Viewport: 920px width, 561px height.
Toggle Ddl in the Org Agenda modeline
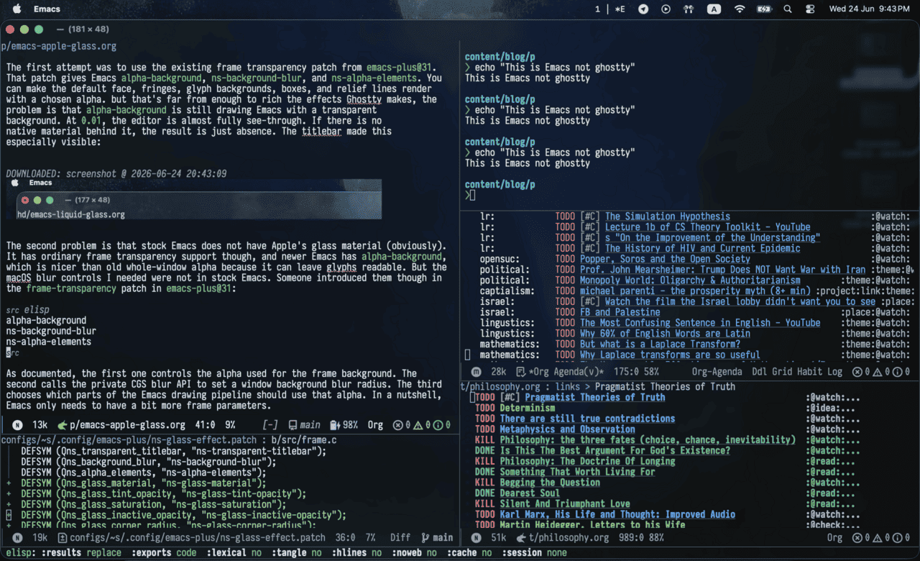point(760,372)
